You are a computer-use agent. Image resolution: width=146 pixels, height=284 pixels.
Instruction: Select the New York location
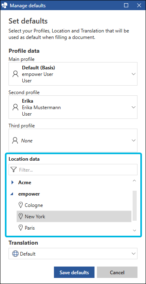[x=74, y=216]
